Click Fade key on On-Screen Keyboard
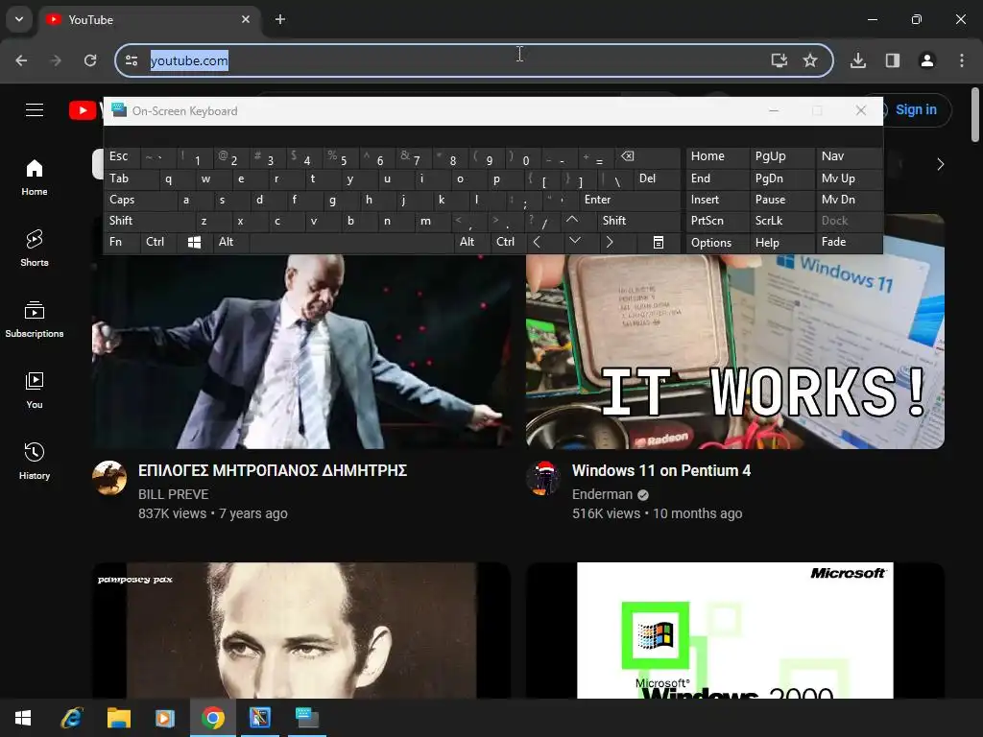Viewport: 983px width, 737px height. coord(849,242)
